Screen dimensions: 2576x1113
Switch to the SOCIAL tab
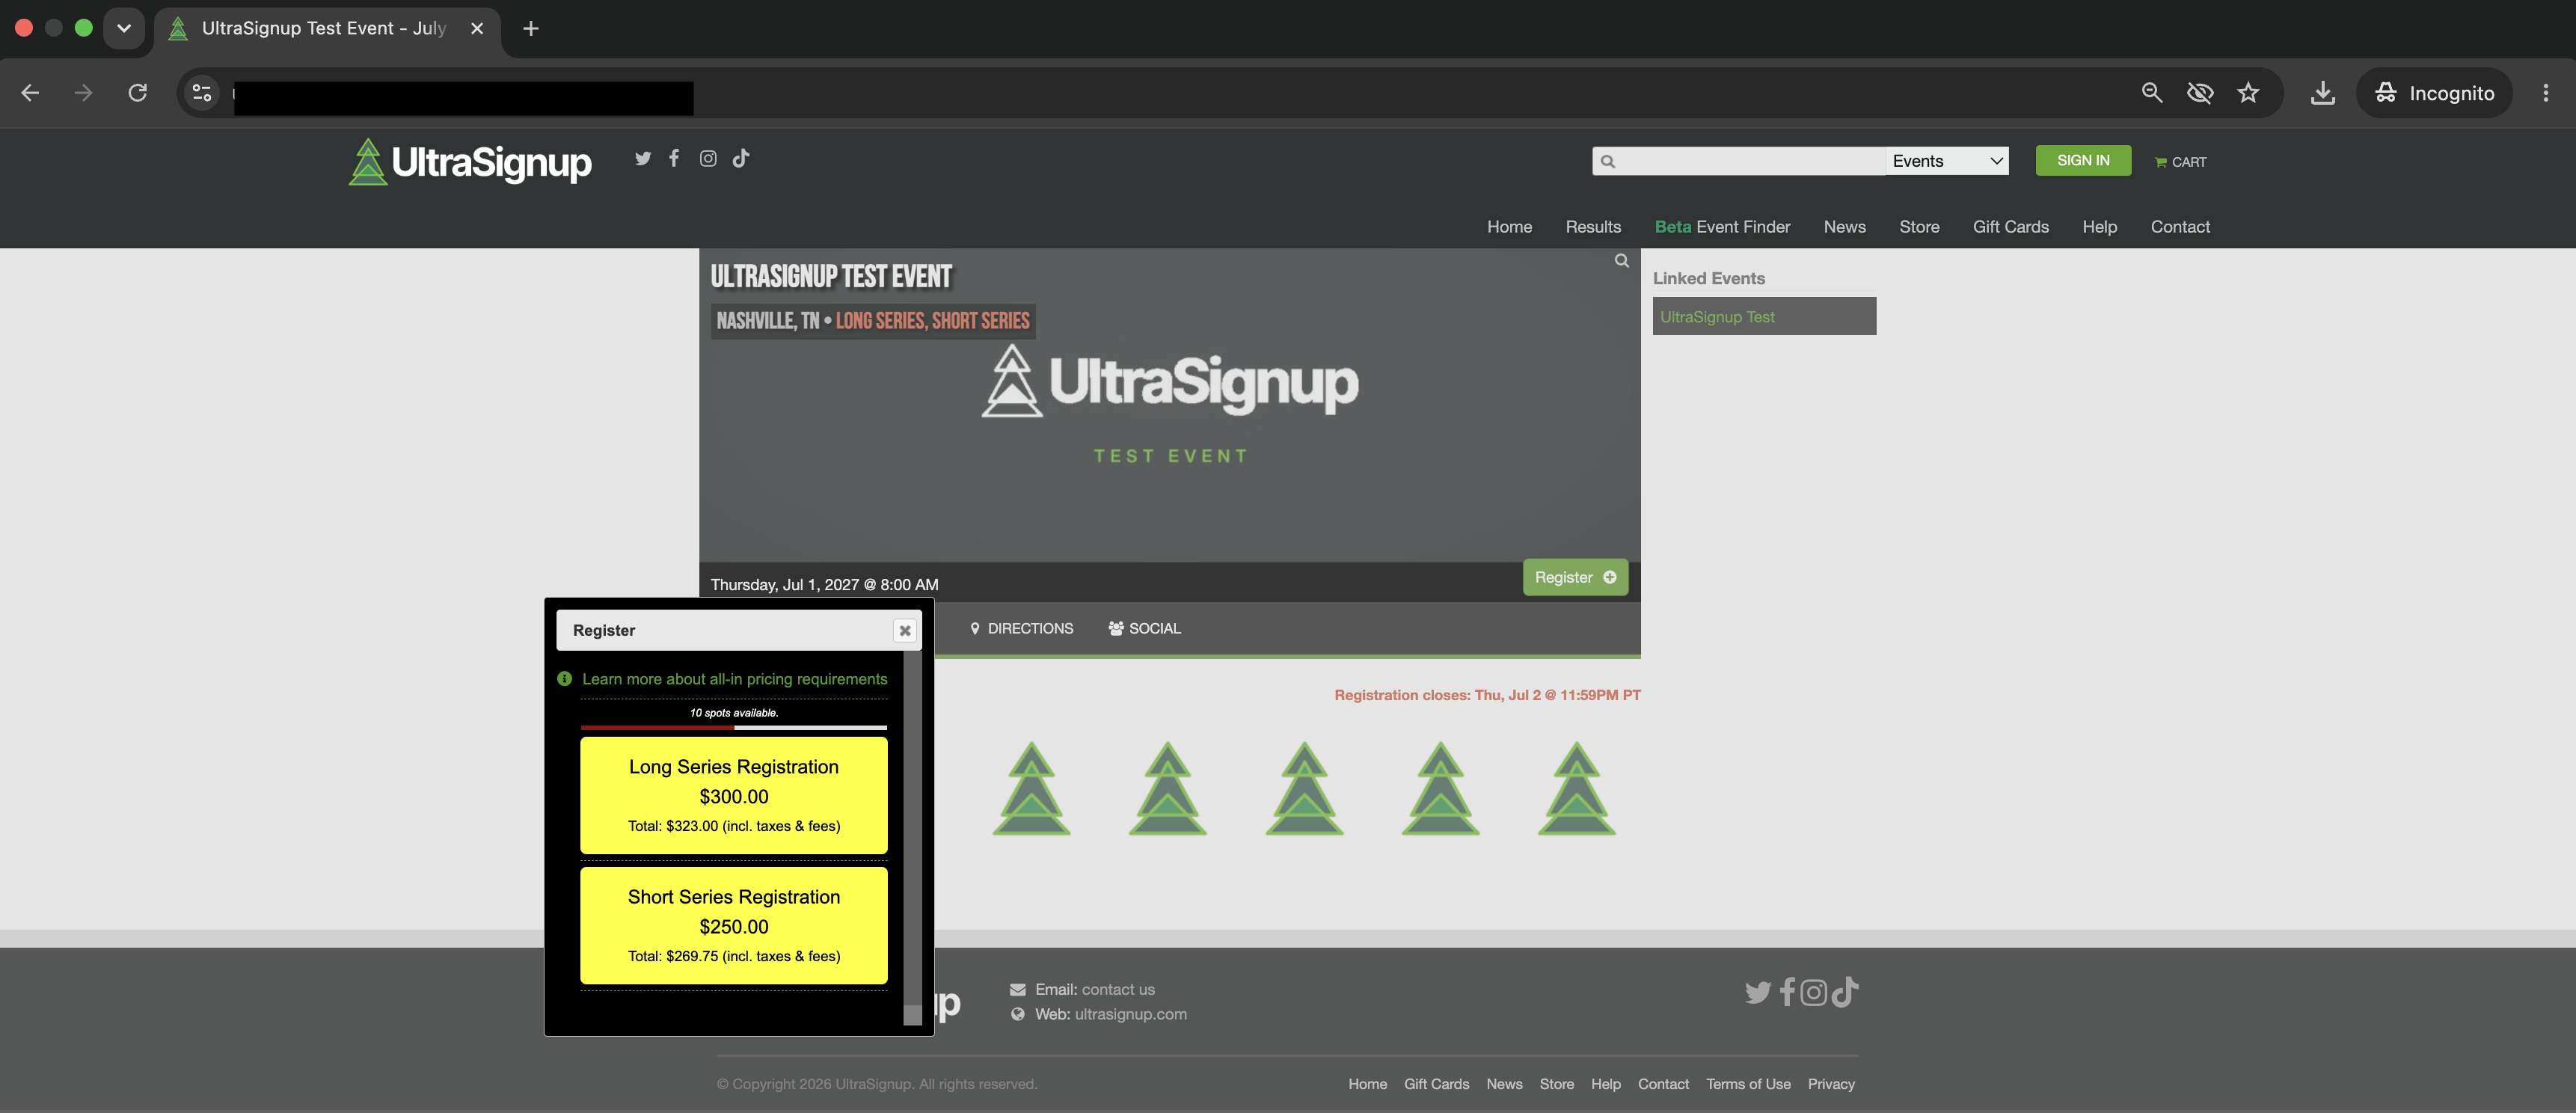coord(1144,629)
